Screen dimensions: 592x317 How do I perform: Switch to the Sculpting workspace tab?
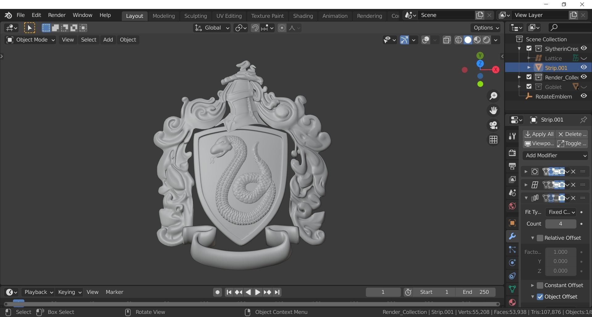[195, 16]
